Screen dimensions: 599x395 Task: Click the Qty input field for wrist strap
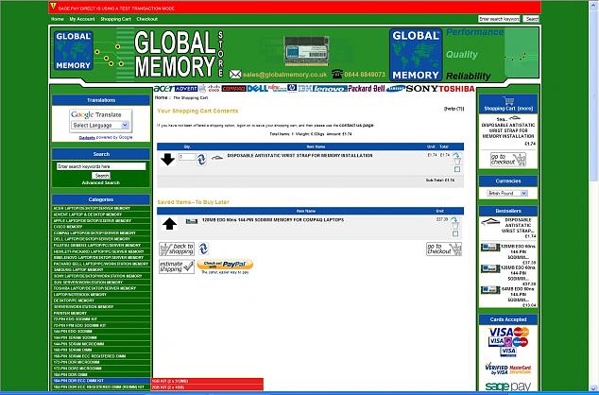188,157
